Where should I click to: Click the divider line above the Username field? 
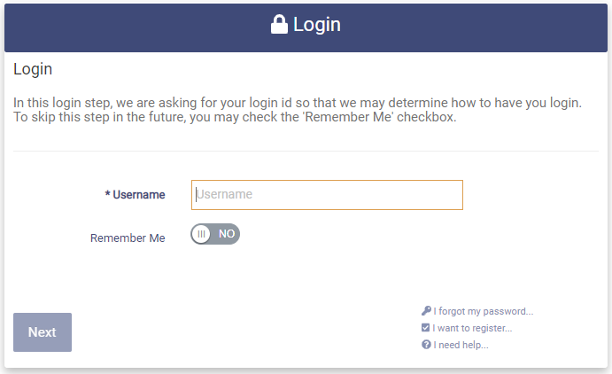306,152
